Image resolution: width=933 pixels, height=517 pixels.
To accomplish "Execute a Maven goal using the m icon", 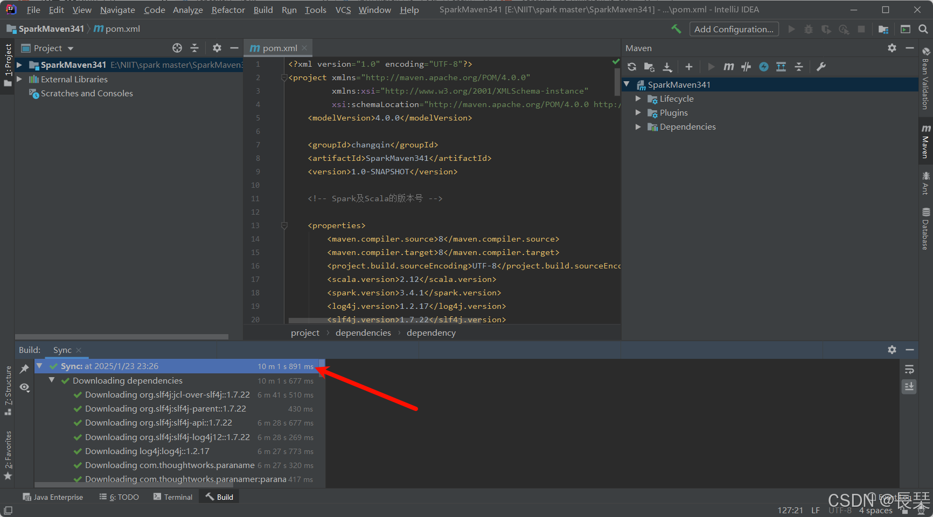I will coord(728,67).
